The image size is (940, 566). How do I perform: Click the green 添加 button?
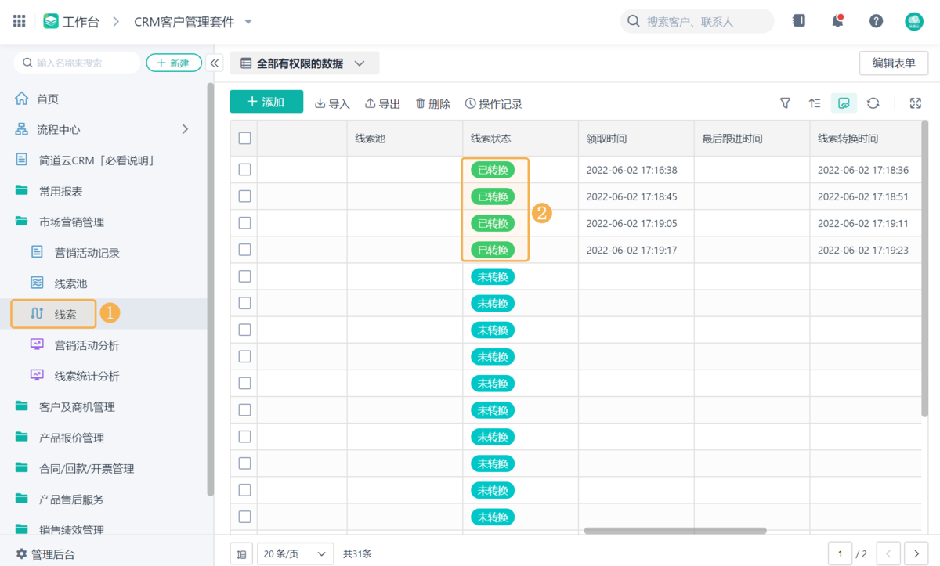pyautogui.click(x=266, y=102)
